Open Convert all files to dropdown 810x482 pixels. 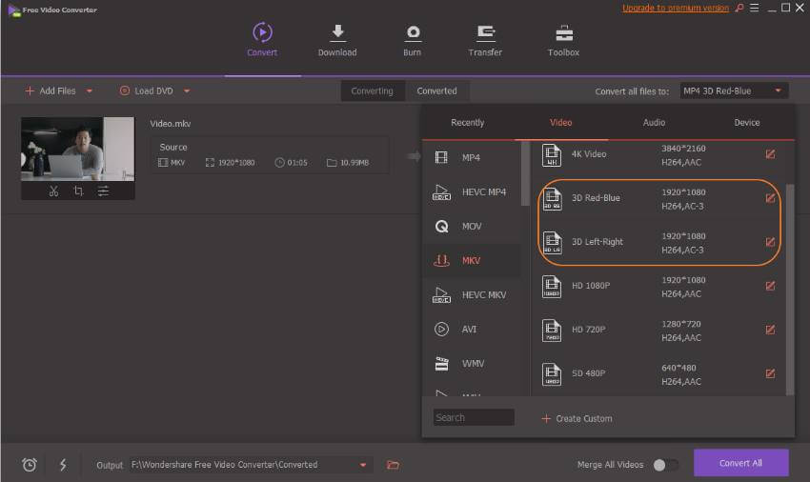(734, 90)
